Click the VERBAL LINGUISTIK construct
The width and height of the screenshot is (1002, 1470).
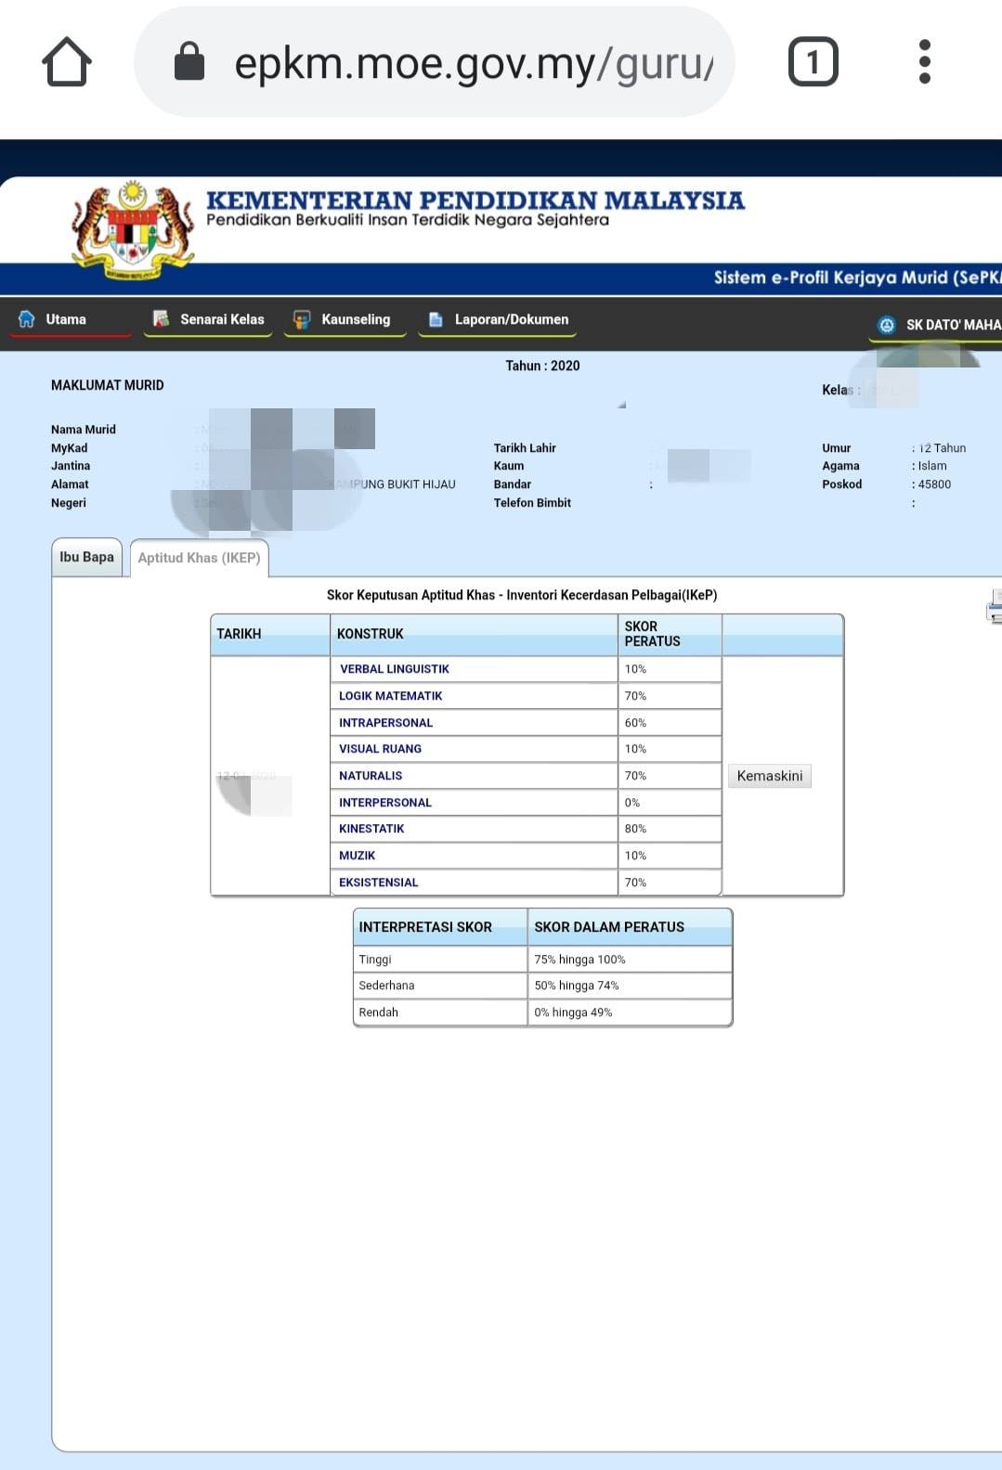point(394,669)
